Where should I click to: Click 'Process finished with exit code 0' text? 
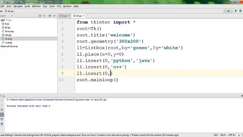click(28, 106)
